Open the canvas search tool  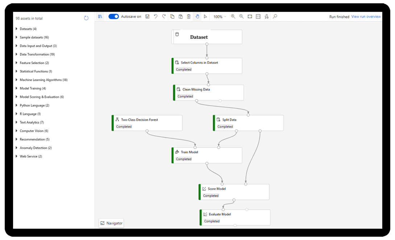275,17
